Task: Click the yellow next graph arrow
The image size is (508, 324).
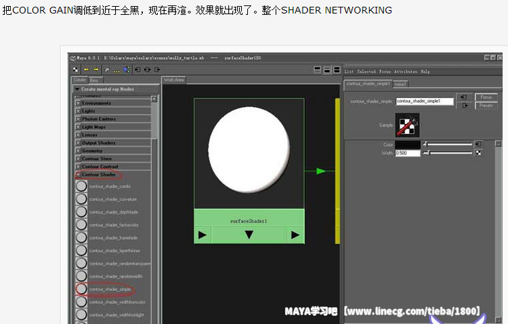Action: (96, 69)
